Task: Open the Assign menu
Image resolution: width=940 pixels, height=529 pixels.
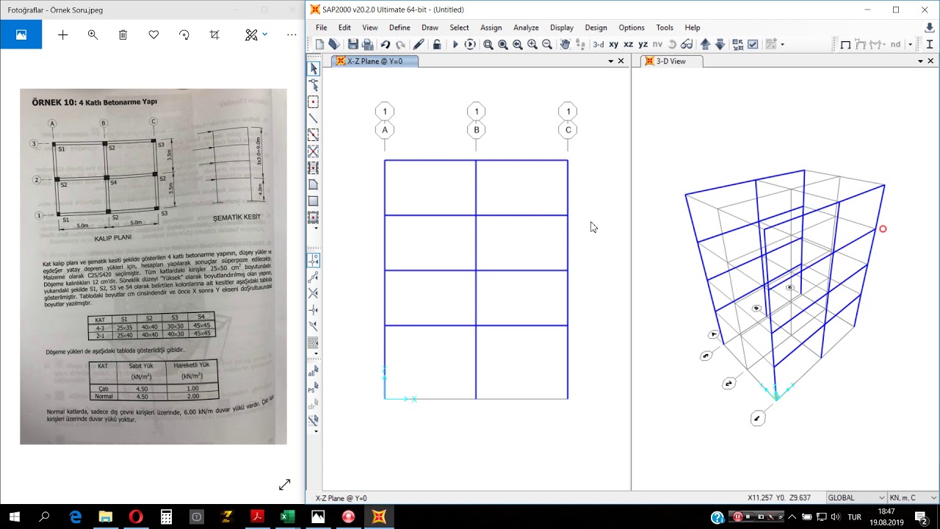Action: click(491, 27)
